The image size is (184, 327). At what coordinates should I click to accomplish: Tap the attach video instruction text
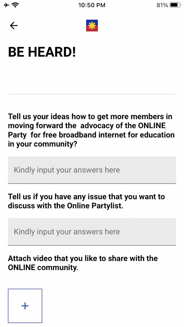[x=83, y=263]
